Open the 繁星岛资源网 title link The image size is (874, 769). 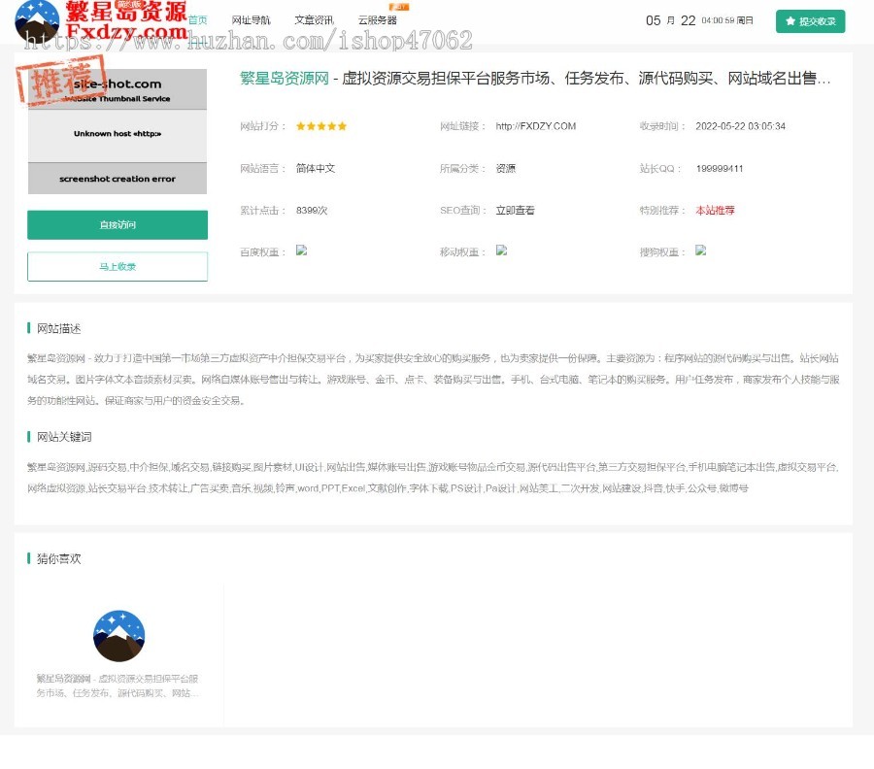pos(285,78)
